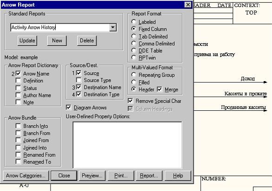Open Help for Arrow Report

[x=178, y=176]
